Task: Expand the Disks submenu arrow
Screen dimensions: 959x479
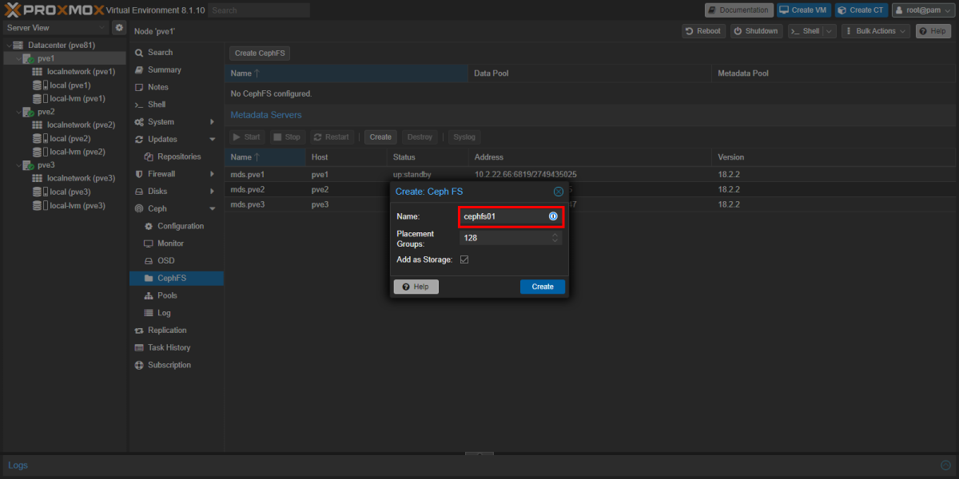Action: click(212, 192)
